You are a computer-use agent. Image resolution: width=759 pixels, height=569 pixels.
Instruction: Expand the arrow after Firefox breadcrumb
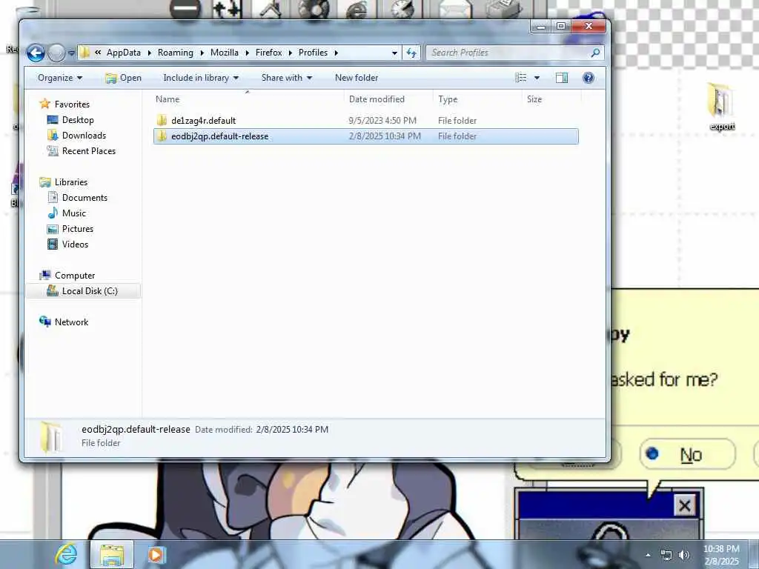point(291,53)
